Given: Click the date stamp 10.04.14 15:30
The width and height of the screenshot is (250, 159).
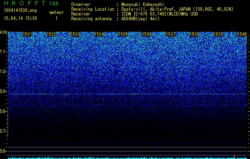Looking at the screenshot, I should (x=21, y=18).
